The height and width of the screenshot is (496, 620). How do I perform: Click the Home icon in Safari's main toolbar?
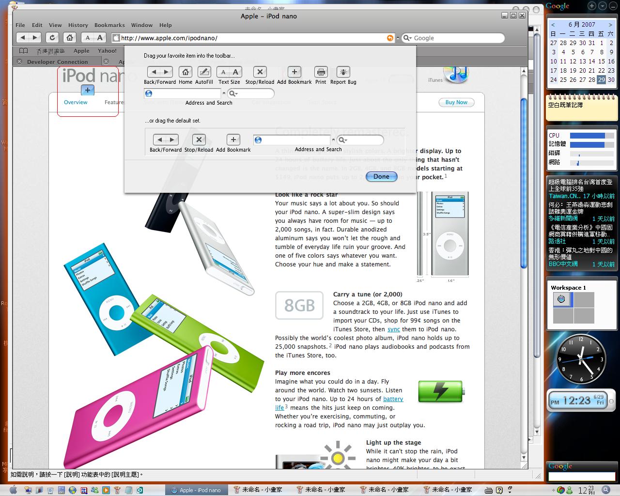tap(70, 38)
